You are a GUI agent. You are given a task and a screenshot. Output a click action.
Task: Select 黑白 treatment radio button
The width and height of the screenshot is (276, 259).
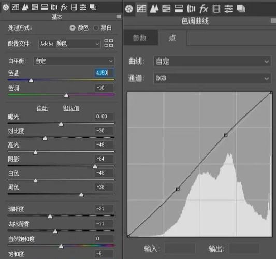96,28
